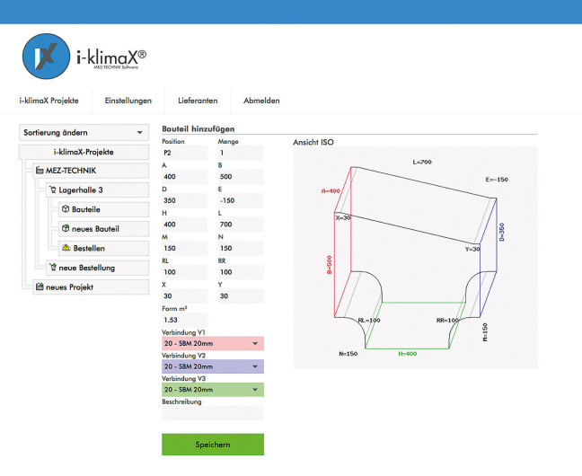
Task: Open the Lieferanten menu item
Action: [x=198, y=101]
